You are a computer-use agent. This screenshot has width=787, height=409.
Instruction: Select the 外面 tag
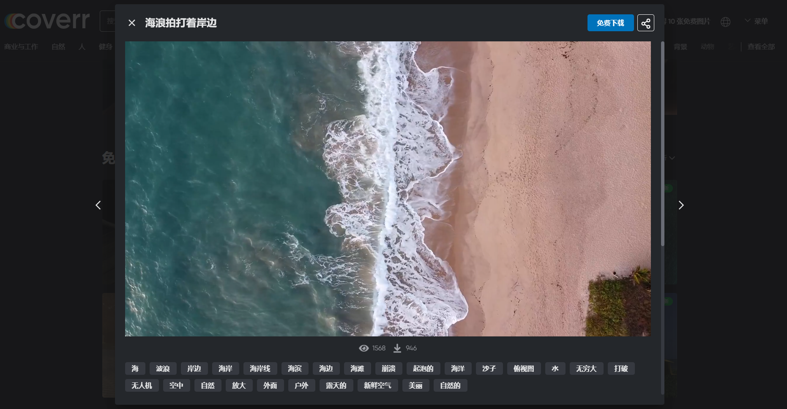[270, 385]
